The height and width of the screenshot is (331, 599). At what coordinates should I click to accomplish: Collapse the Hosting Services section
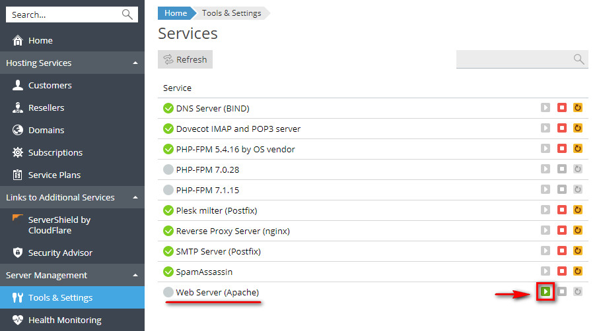135,63
